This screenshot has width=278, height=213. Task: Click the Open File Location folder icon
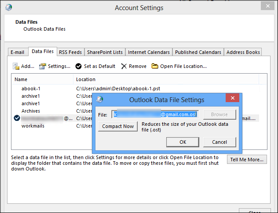[154, 66]
